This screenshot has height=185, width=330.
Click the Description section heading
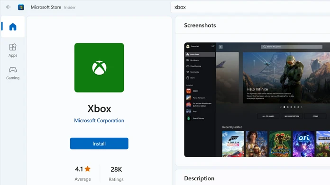199,178
